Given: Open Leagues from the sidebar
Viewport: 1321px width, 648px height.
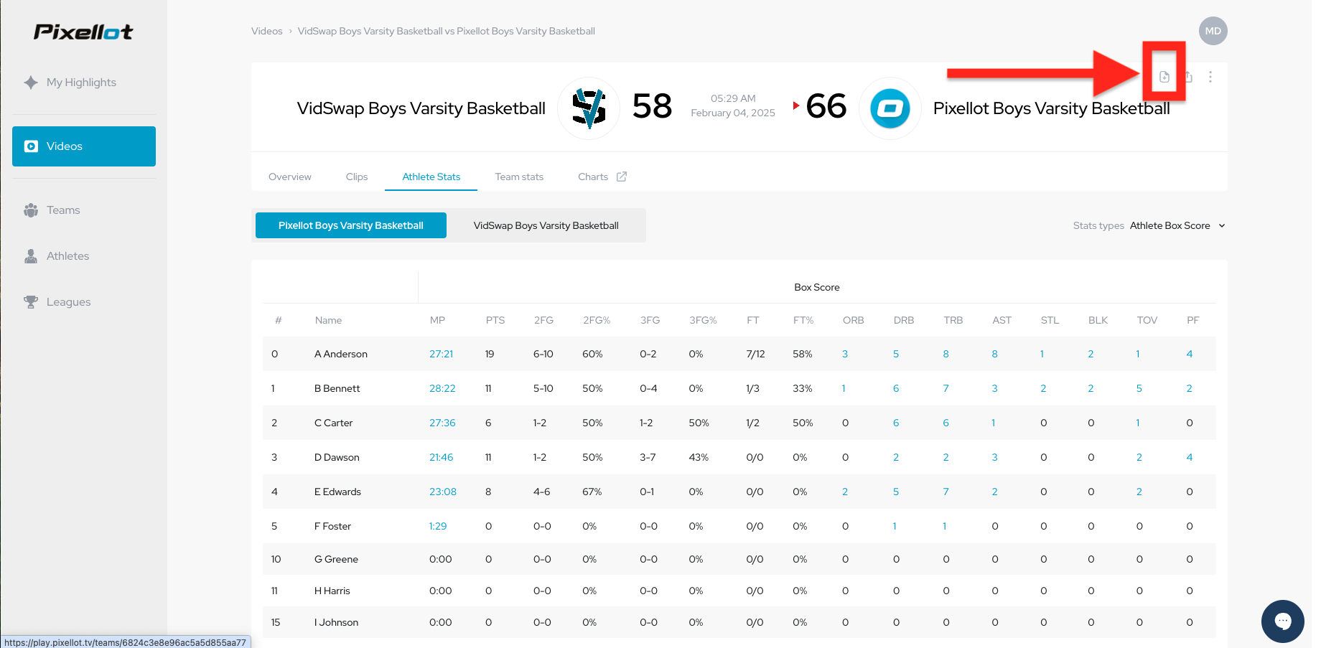Looking at the screenshot, I should pos(84,302).
